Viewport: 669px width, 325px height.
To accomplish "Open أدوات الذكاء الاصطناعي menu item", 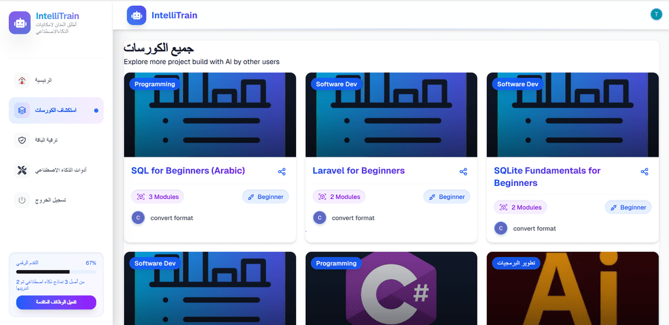I will pos(56,170).
